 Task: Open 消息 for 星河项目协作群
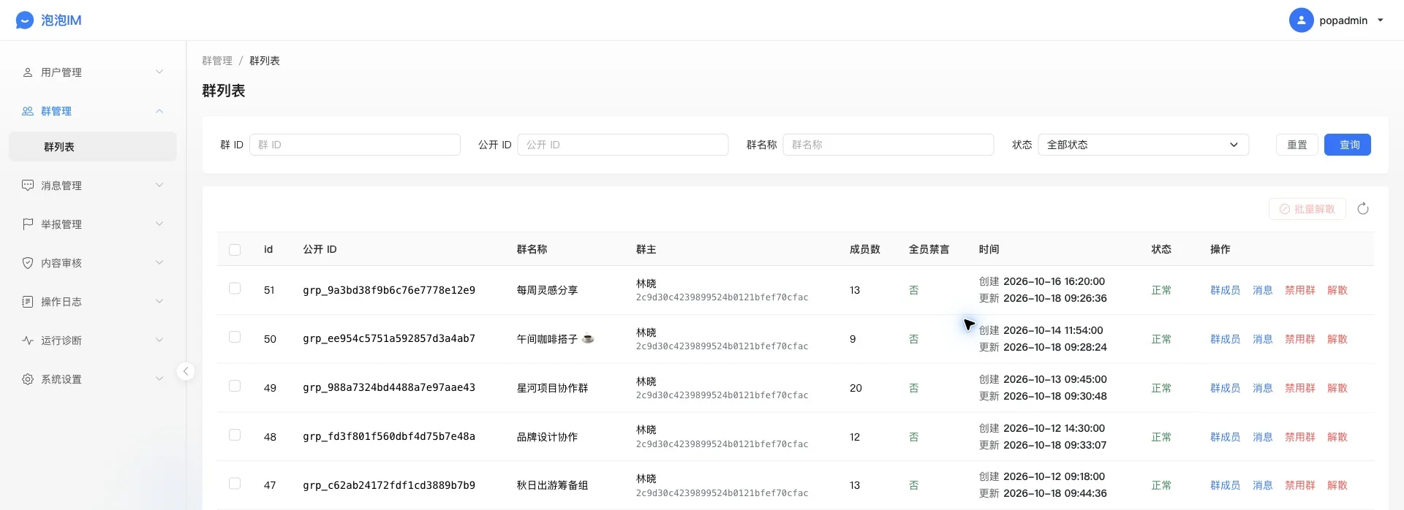pyautogui.click(x=1263, y=388)
